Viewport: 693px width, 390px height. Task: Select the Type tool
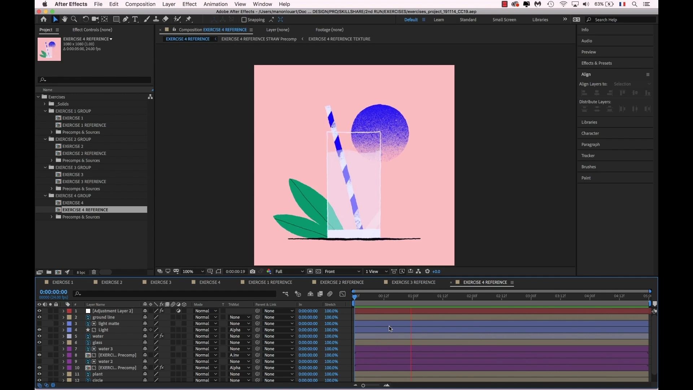135,19
